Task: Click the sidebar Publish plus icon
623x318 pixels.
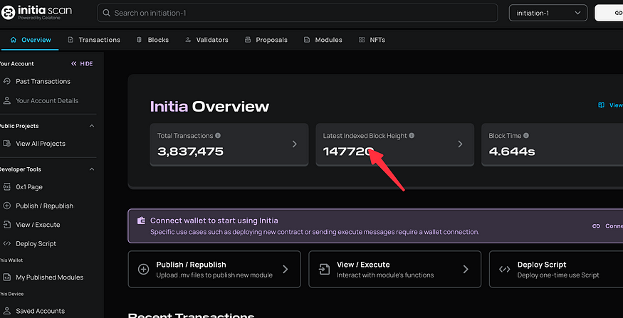Action: pos(6,206)
